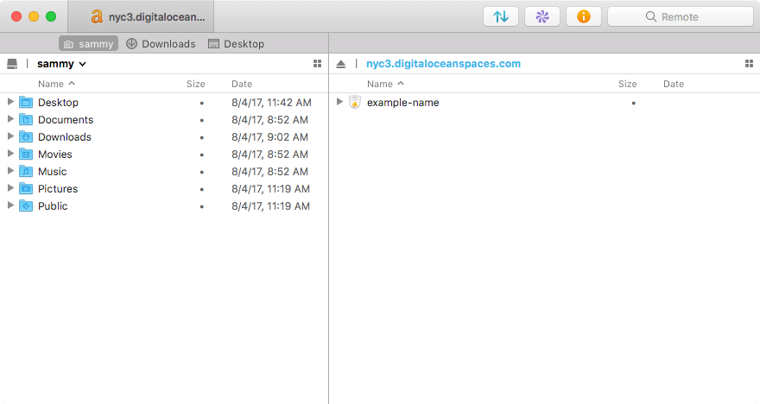Click the desktop icon beside Desktop favorite
Screen dimensions: 760x404
(213, 44)
